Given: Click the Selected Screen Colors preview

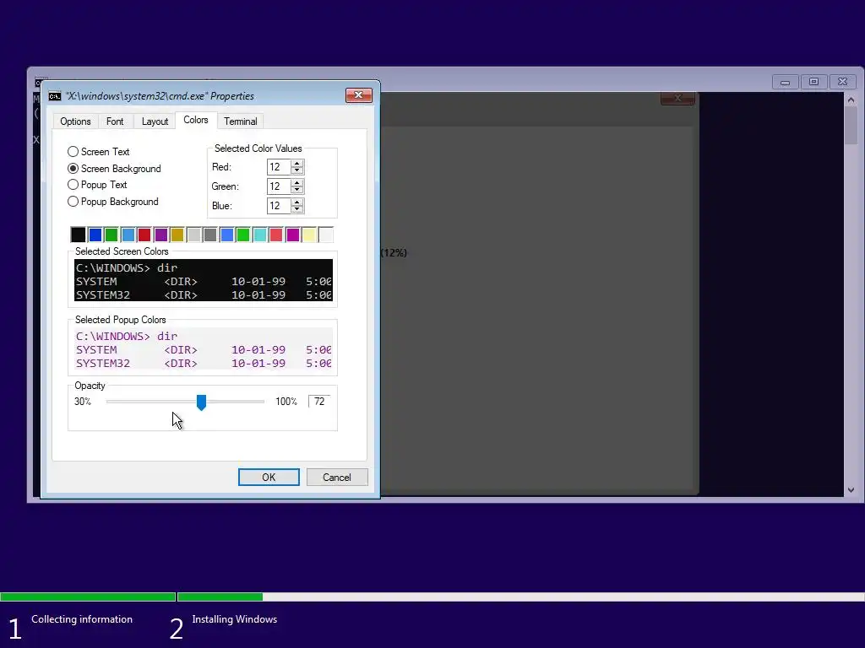Looking at the screenshot, I should point(204,280).
